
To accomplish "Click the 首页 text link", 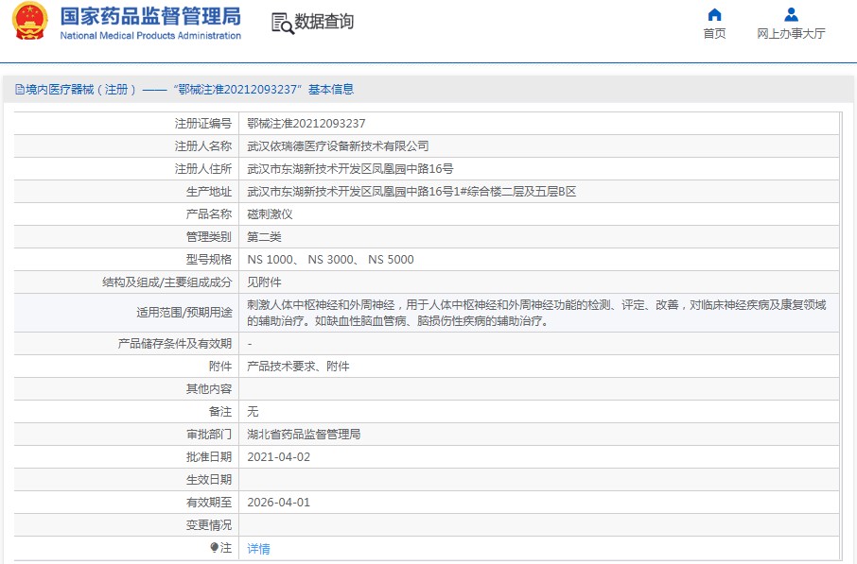I will 714,34.
